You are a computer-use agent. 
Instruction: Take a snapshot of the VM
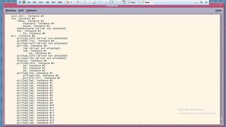click(85, 2)
